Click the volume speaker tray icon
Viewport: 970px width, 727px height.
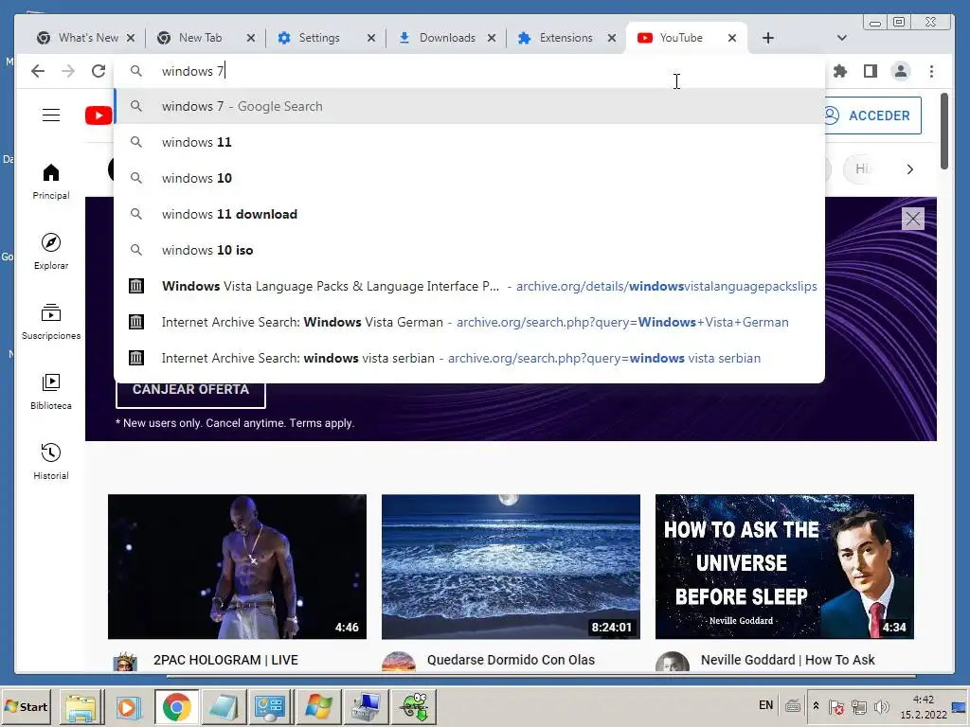point(882,706)
